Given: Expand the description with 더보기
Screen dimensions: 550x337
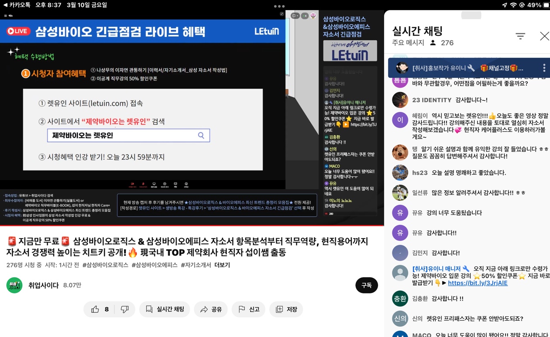Looking at the screenshot, I should [222, 265].
